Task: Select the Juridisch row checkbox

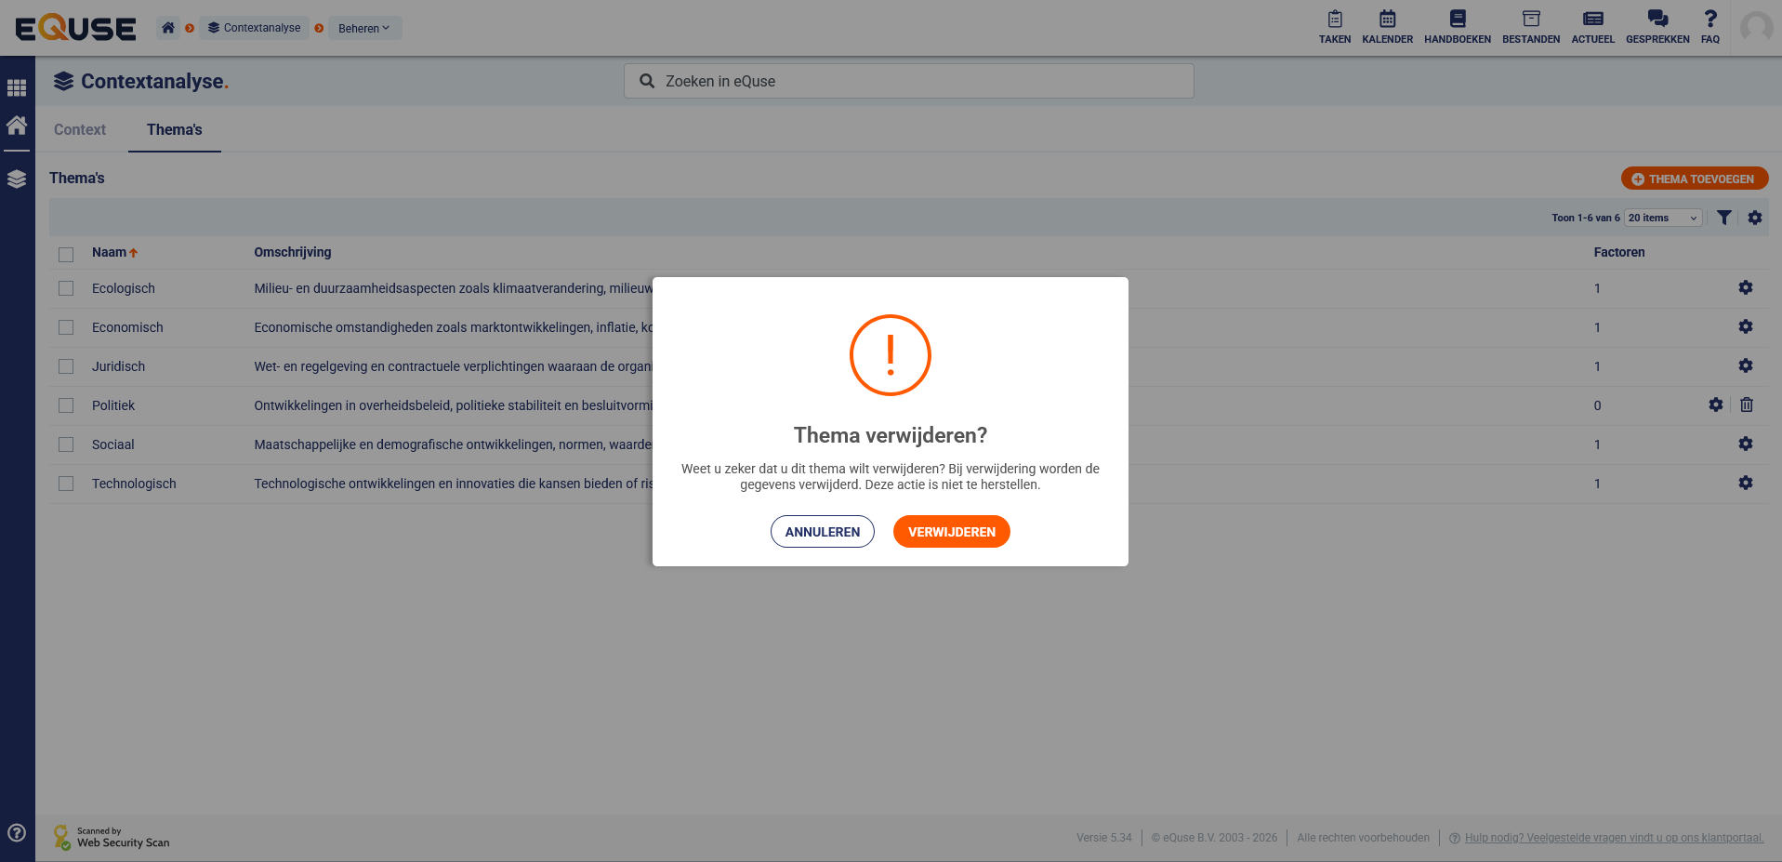Action: point(66,366)
